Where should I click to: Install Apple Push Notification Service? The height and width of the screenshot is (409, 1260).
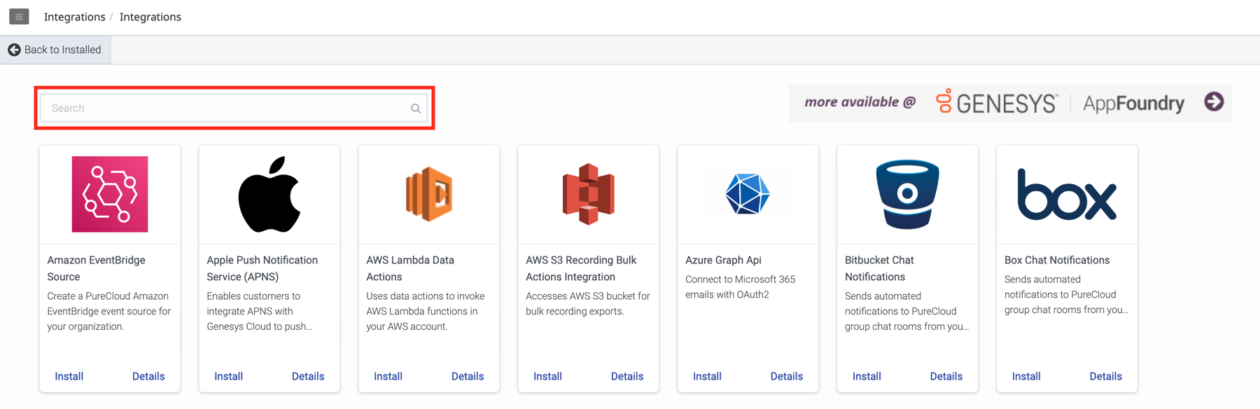point(229,376)
